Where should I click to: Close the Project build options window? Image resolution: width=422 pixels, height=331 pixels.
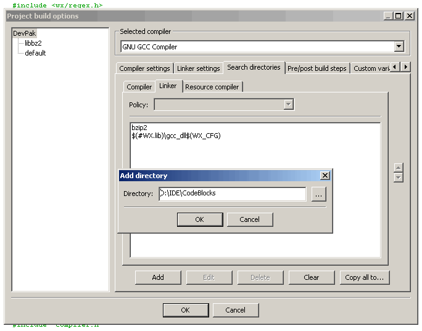409,16
